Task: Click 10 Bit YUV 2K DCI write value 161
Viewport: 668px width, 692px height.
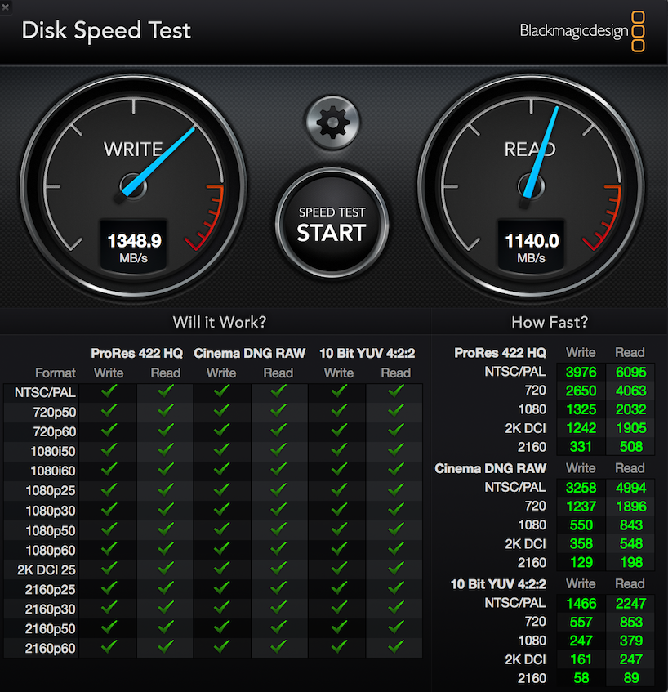Action: pos(581,659)
